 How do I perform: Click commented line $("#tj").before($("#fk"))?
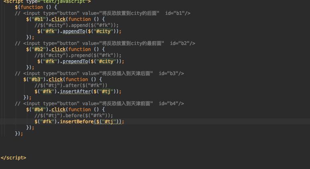(x=74, y=116)
